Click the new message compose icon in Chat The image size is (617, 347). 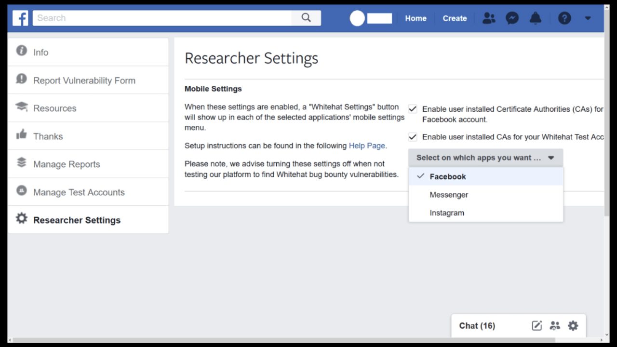coord(537,326)
